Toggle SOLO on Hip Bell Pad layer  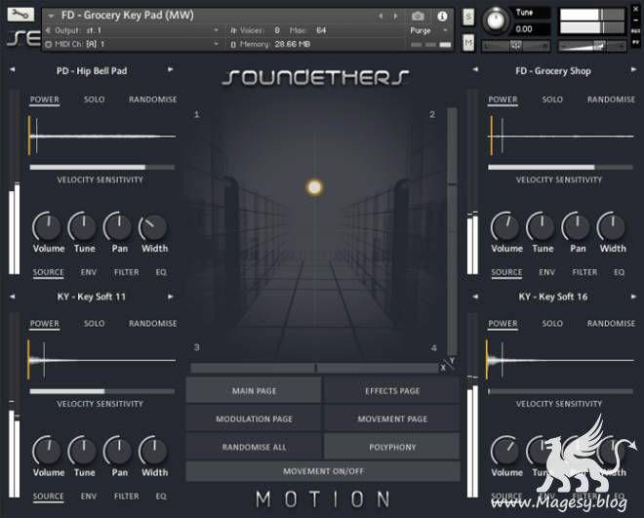(x=94, y=100)
